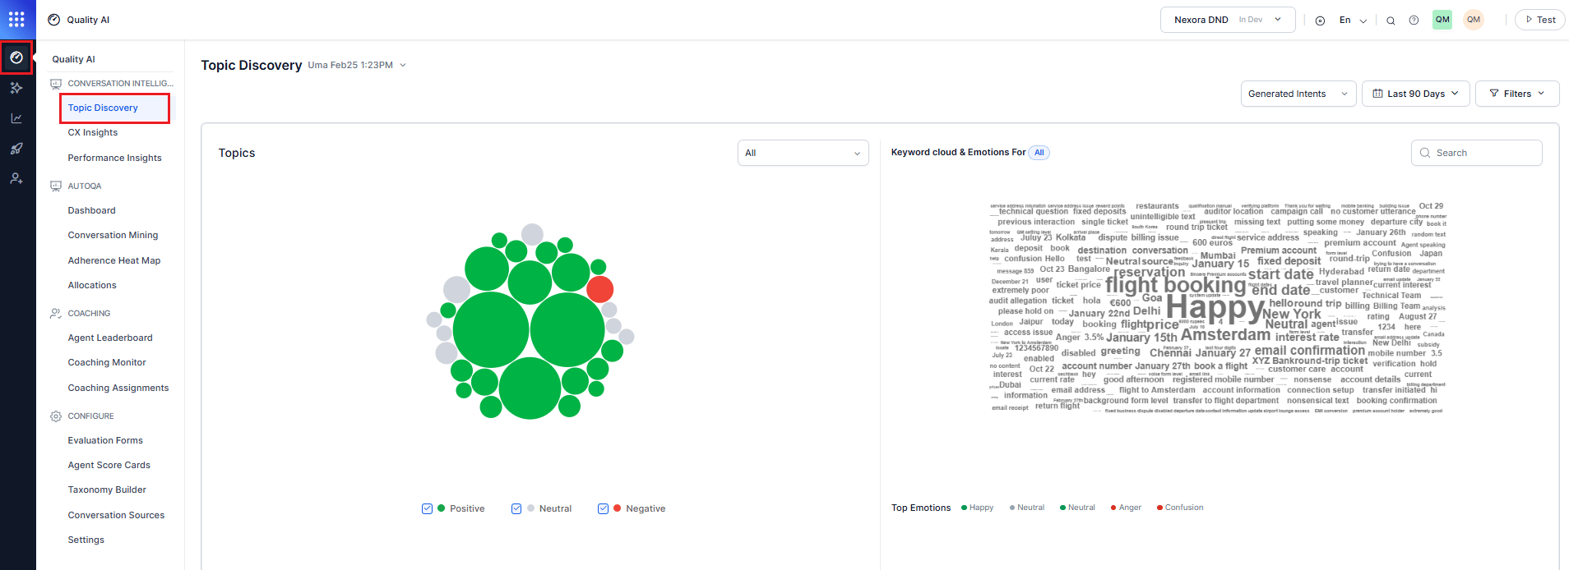Click 'email confirmation' in keyword cloud
This screenshot has width=1569, height=570.
pyautogui.click(x=1309, y=351)
